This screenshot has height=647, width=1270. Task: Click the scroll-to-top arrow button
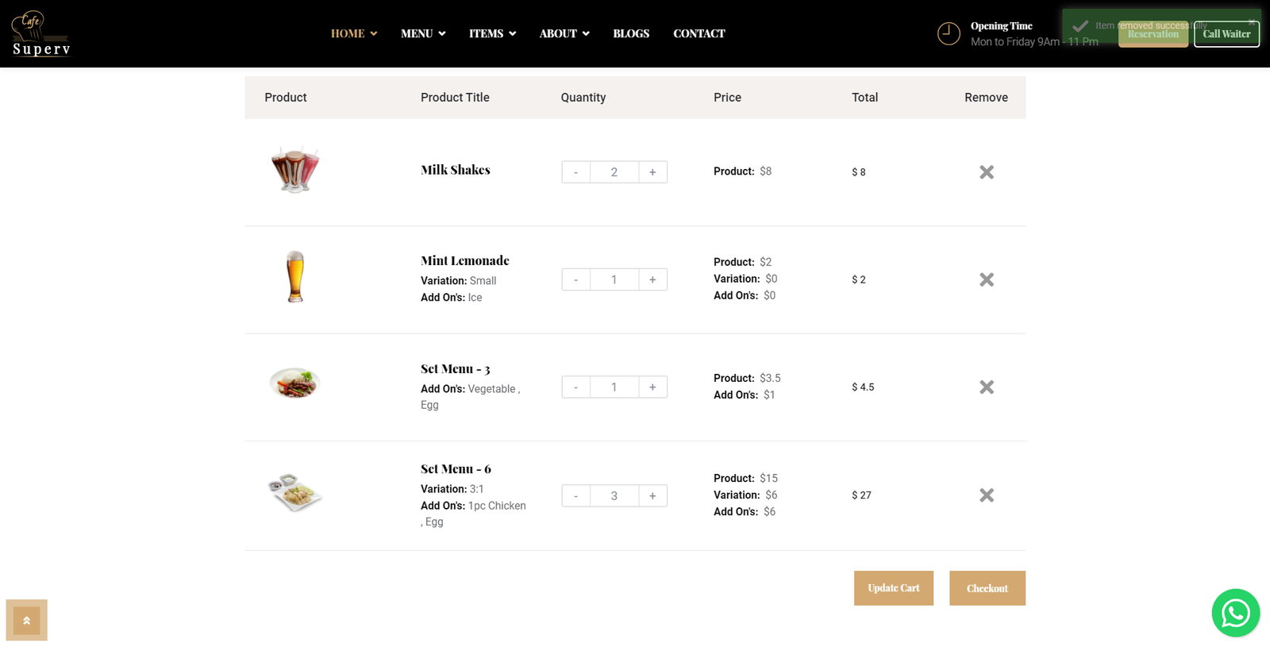[26, 620]
